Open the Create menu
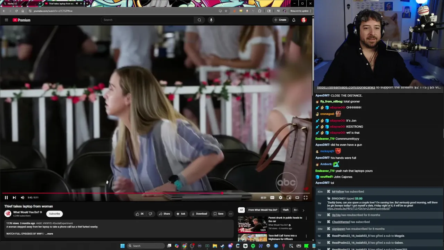 pyautogui.click(x=280, y=20)
